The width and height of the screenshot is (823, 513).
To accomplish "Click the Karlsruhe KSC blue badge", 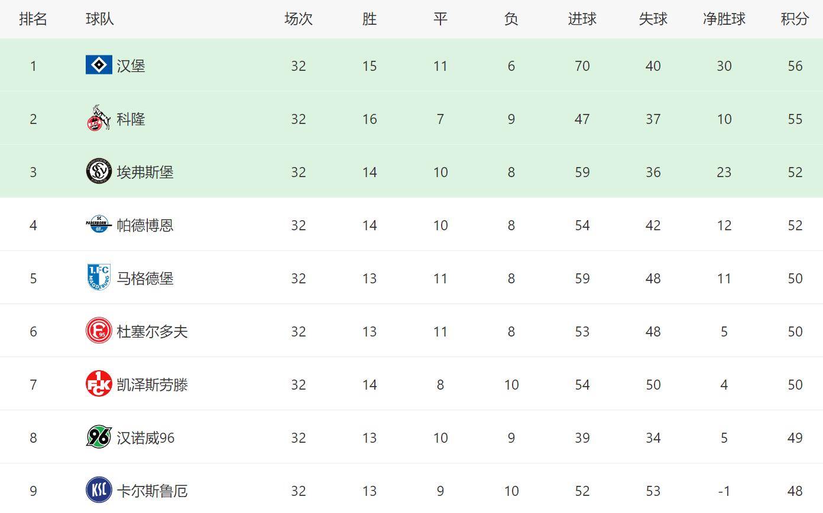I will (x=99, y=490).
